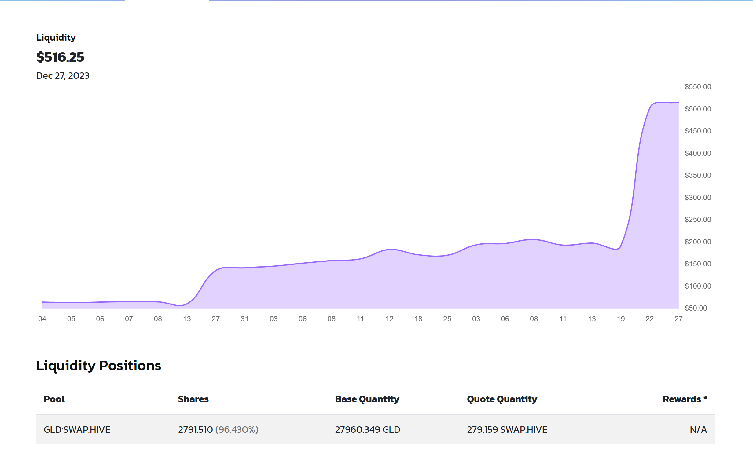Click the Dec 27, 2023 date text
Image resolution: width=753 pixels, height=452 pixels.
(63, 76)
